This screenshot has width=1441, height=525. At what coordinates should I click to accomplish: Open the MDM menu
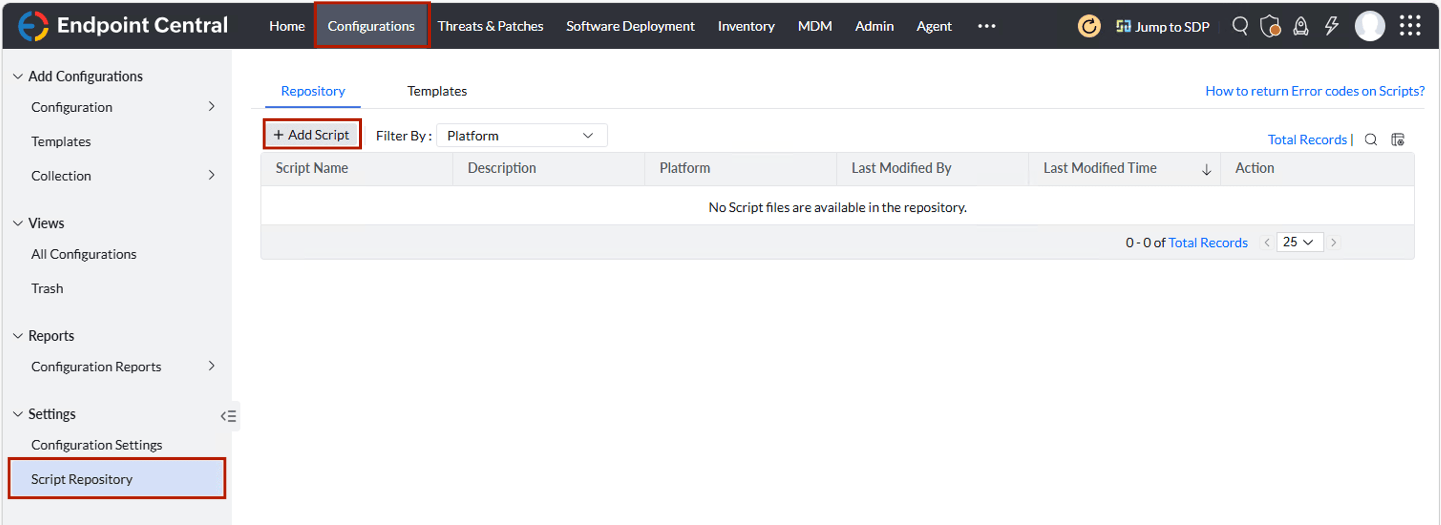click(814, 26)
